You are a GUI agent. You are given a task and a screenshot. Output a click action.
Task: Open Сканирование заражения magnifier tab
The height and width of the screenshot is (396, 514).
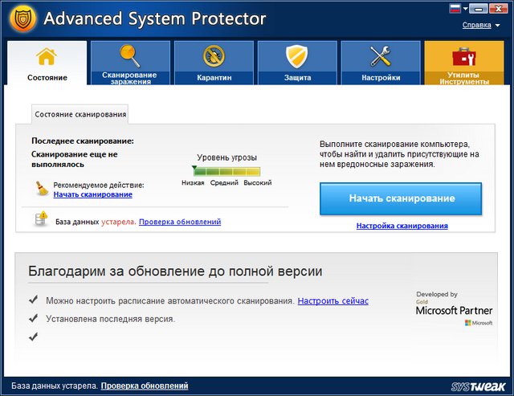point(129,63)
